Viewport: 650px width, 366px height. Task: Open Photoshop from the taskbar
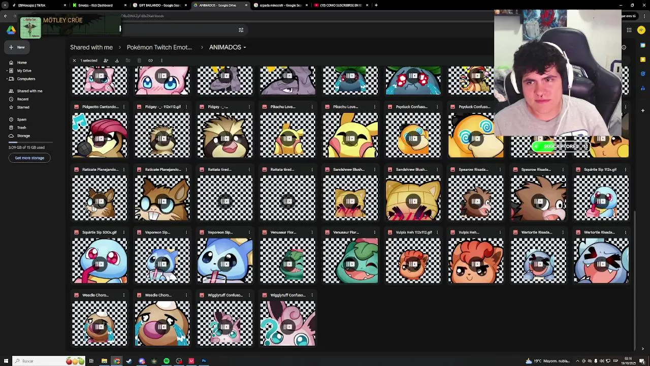pos(204,361)
